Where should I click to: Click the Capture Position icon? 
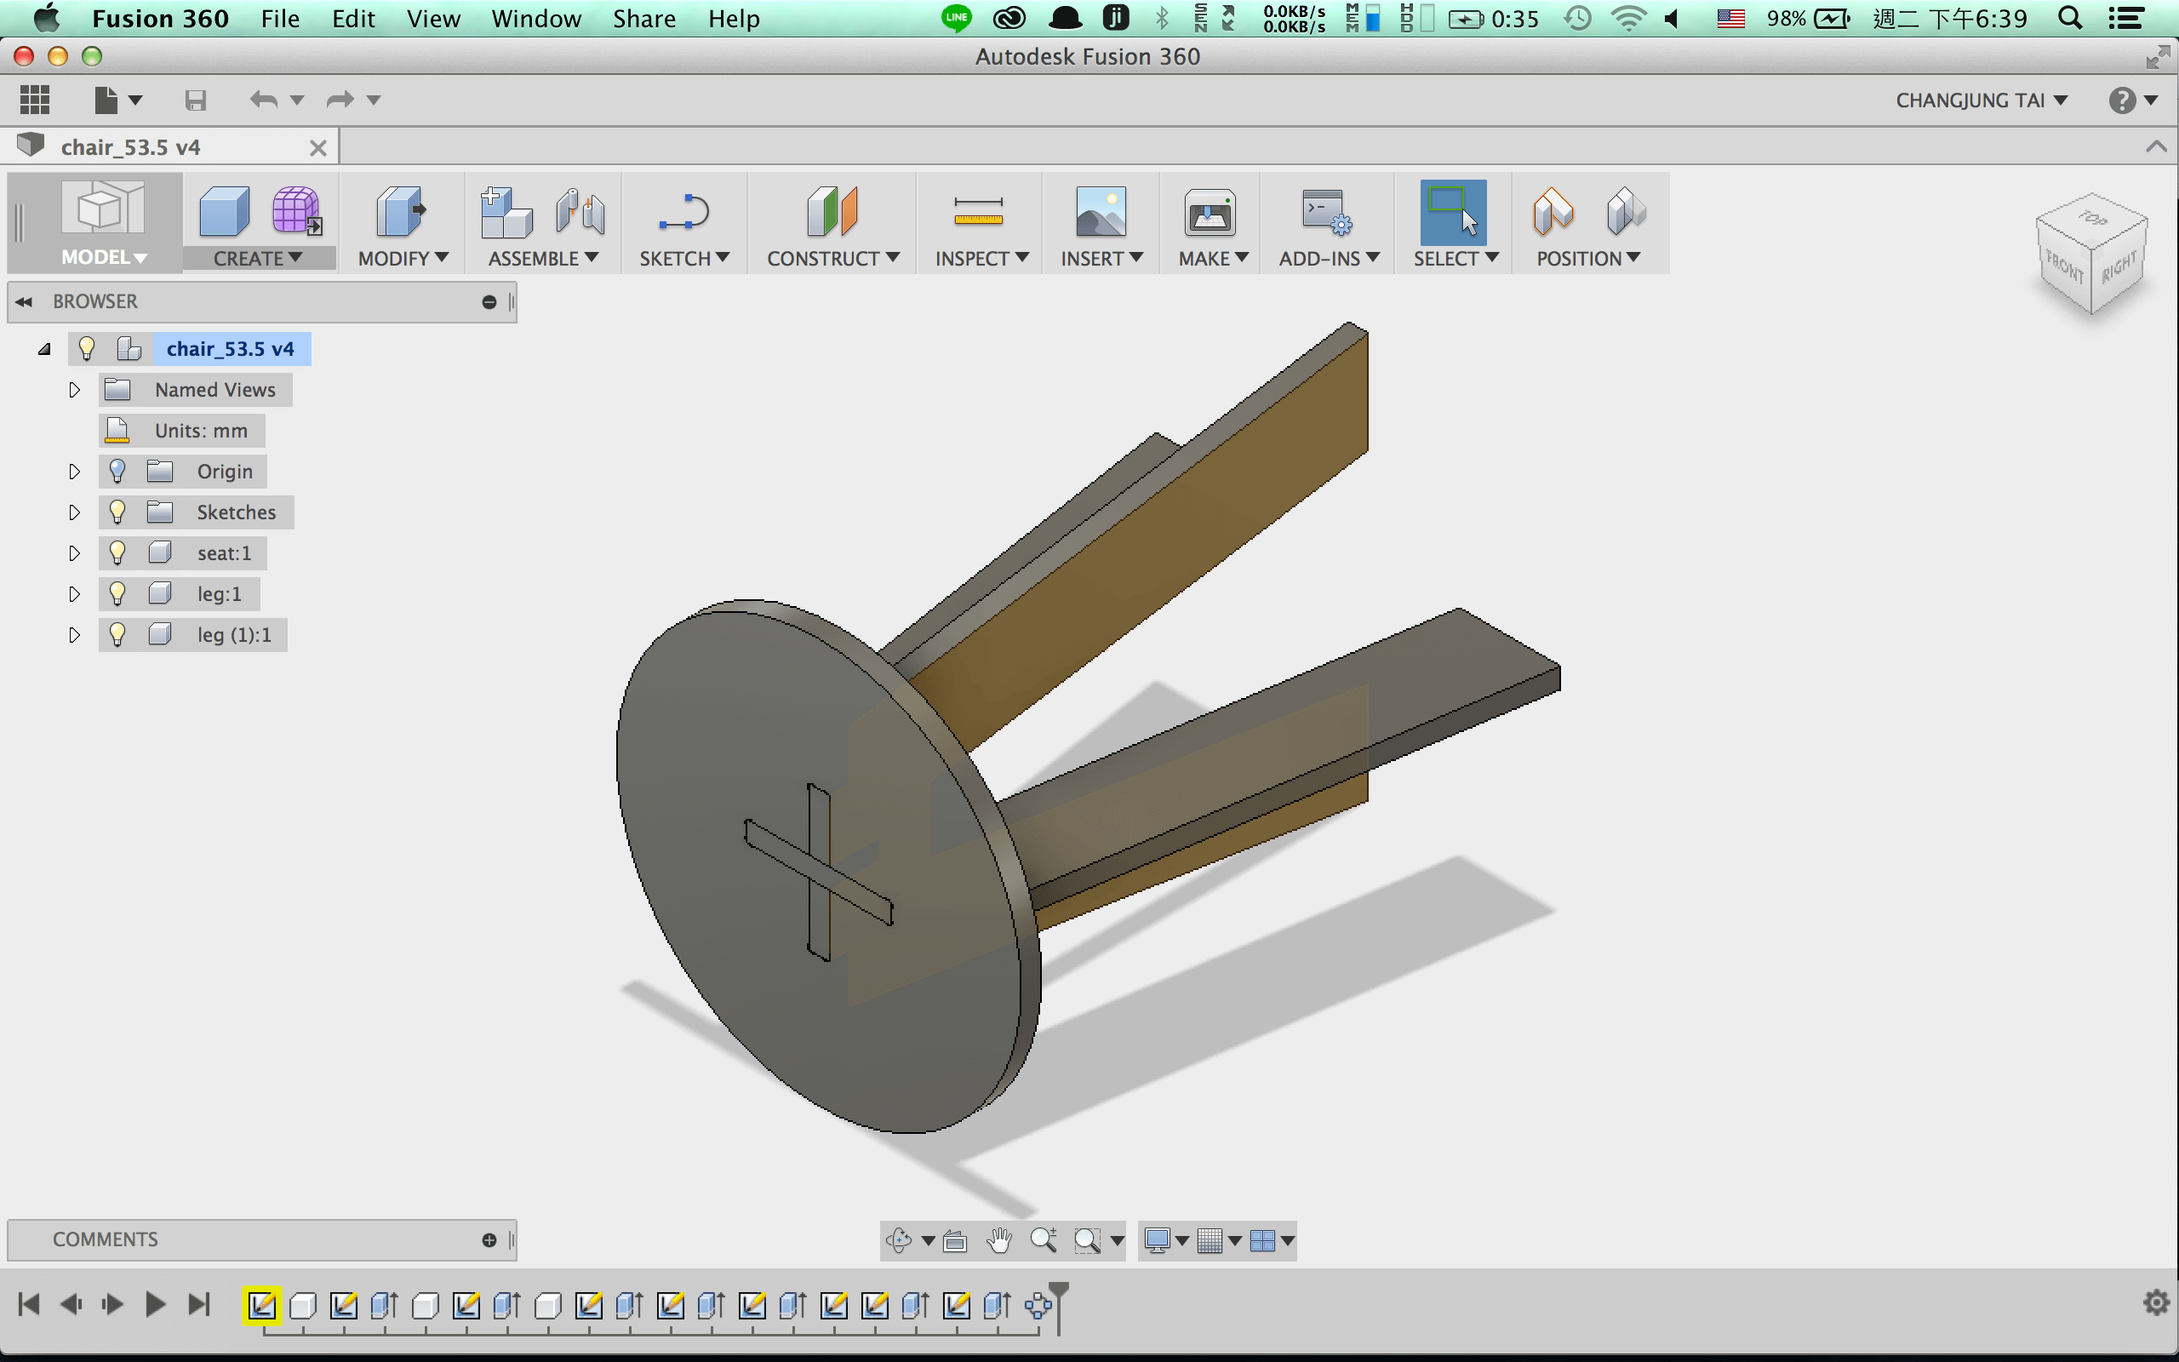pyautogui.click(x=1553, y=212)
